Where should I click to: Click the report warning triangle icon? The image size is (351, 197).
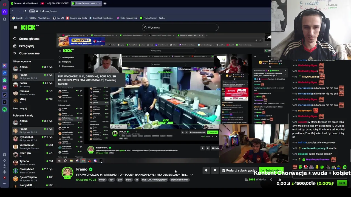point(280,179)
